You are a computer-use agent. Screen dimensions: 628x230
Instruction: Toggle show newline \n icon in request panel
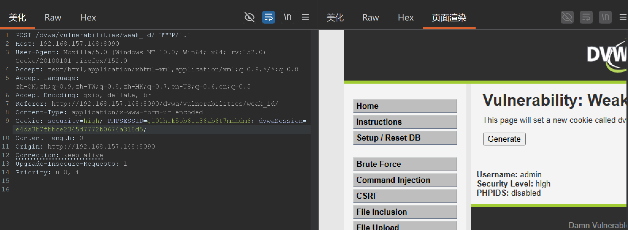(288, 17)
